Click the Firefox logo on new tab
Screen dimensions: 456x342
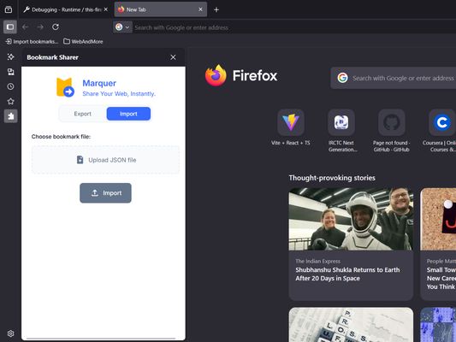click(x=216, y=75)
